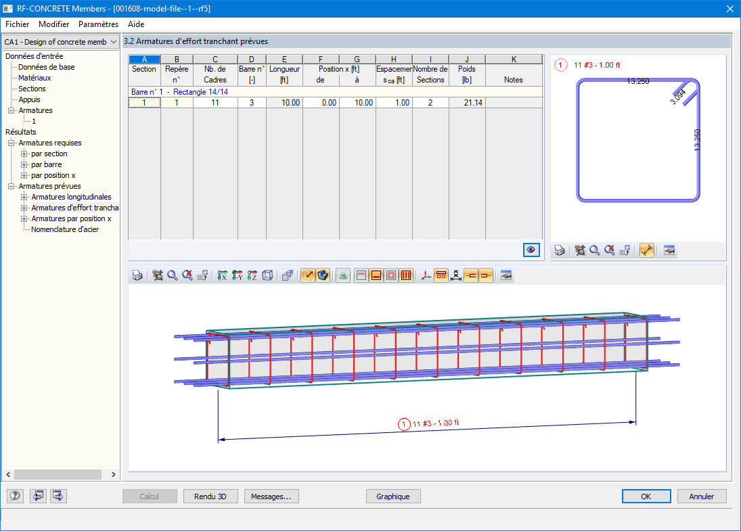Print the 3D reinforcement rendering graphic

[x=137, y=275]
